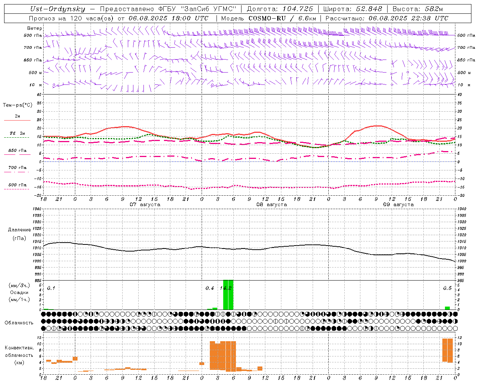Click the 'Предоставлено ФГБУ ЗапСиб УГМС' text

pyautogui.click(x=168, y=9)
